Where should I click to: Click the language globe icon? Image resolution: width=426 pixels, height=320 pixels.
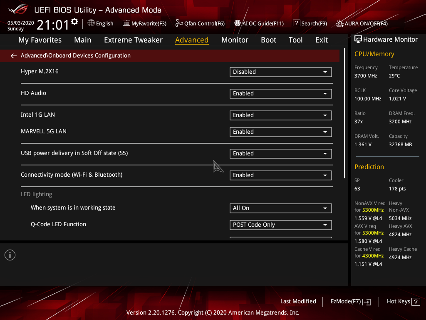pyautogui.click(x=91, y=23)
